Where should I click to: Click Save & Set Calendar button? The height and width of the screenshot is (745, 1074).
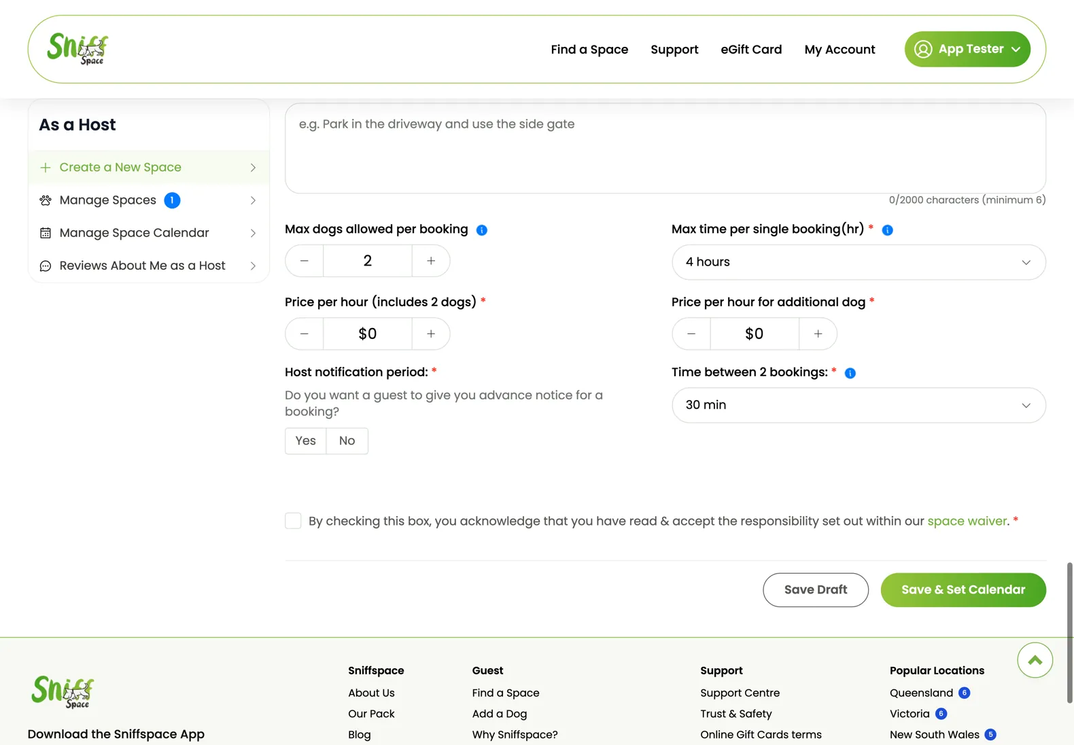963,590
